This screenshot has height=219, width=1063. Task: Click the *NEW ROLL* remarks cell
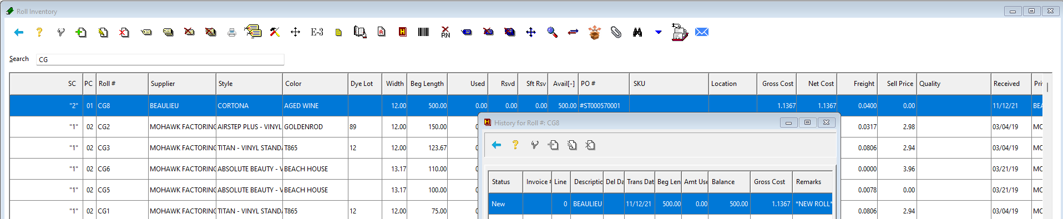(x=813, y=204)
